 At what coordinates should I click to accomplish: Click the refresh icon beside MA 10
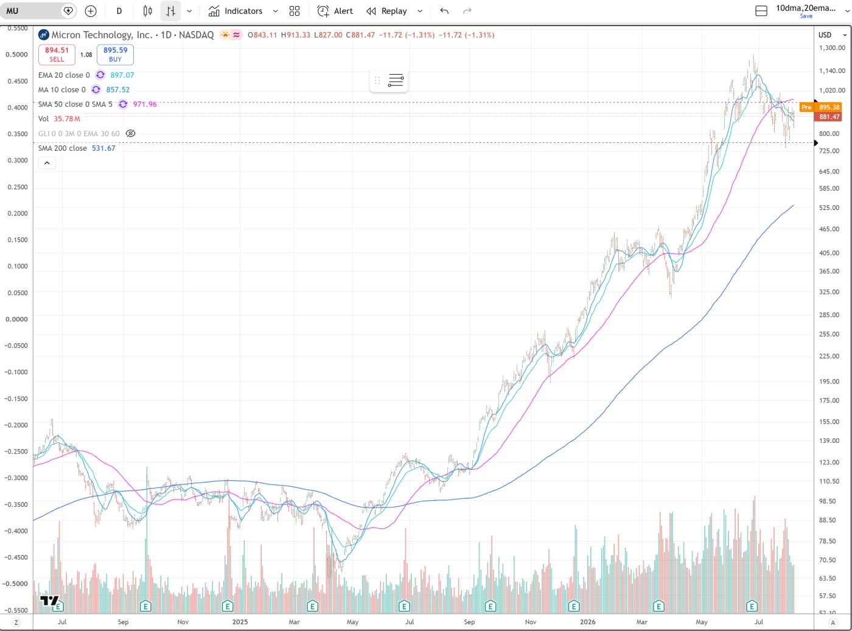96,89
